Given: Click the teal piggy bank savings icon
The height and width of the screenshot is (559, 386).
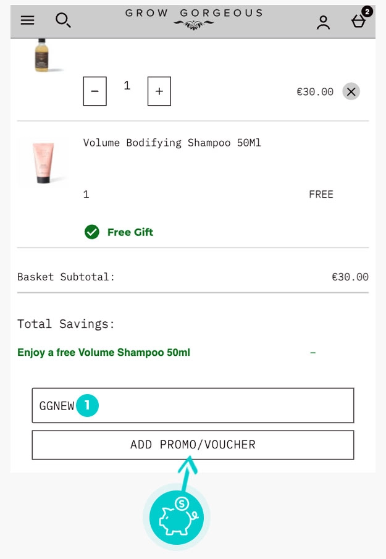Looking at the screenshot, I should click(177, 516).
